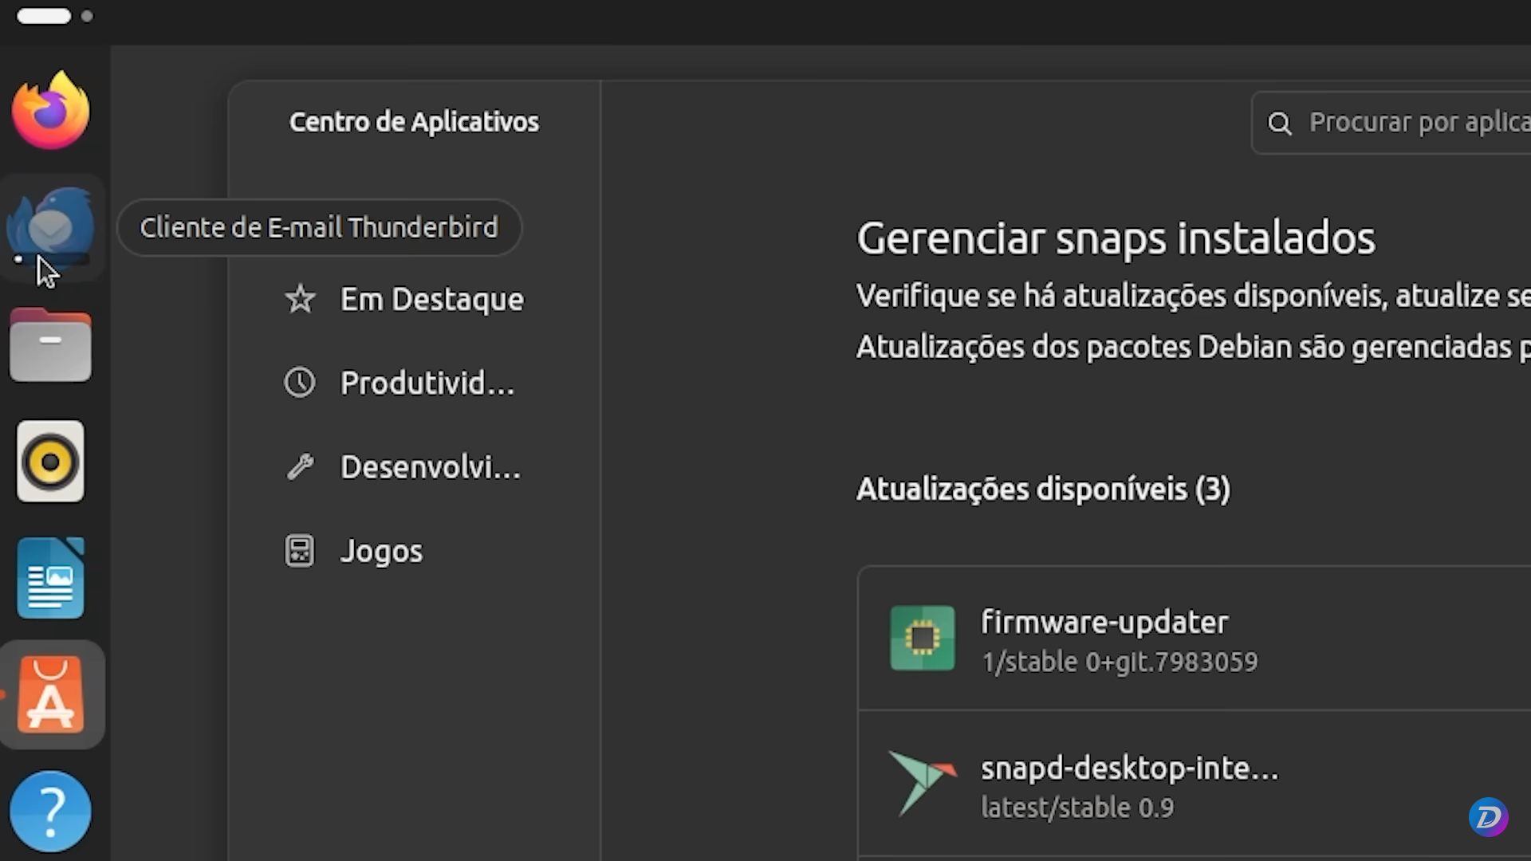Open the snapd-desktop-integration update details
The image size is (1531, 861).
(x=1116, y=784)
